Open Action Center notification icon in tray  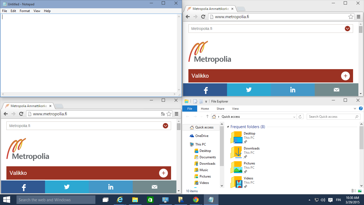330,200
